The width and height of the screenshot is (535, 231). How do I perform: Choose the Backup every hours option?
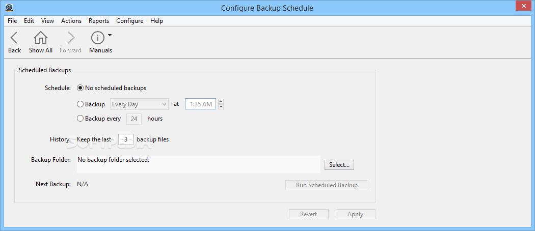81,119
